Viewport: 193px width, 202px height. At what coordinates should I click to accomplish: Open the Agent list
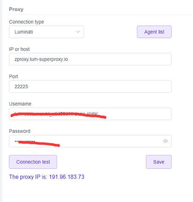pyautogui.click(x=154, y=32)
